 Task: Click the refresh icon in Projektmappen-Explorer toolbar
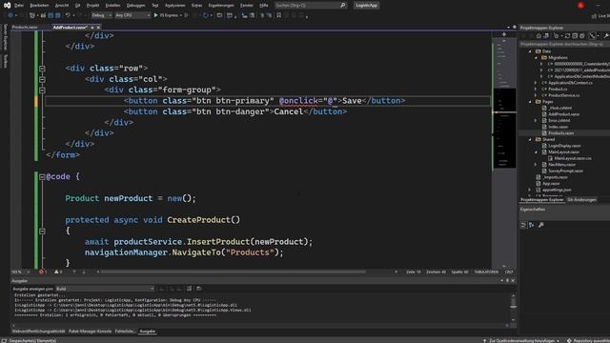(567, 36)
